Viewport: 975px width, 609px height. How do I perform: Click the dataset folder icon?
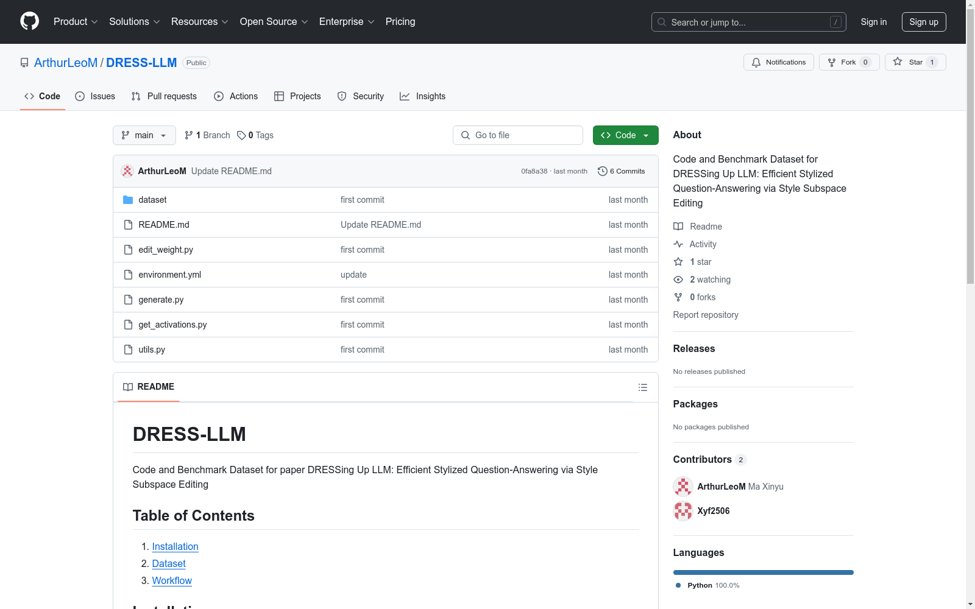pos(128,200)
